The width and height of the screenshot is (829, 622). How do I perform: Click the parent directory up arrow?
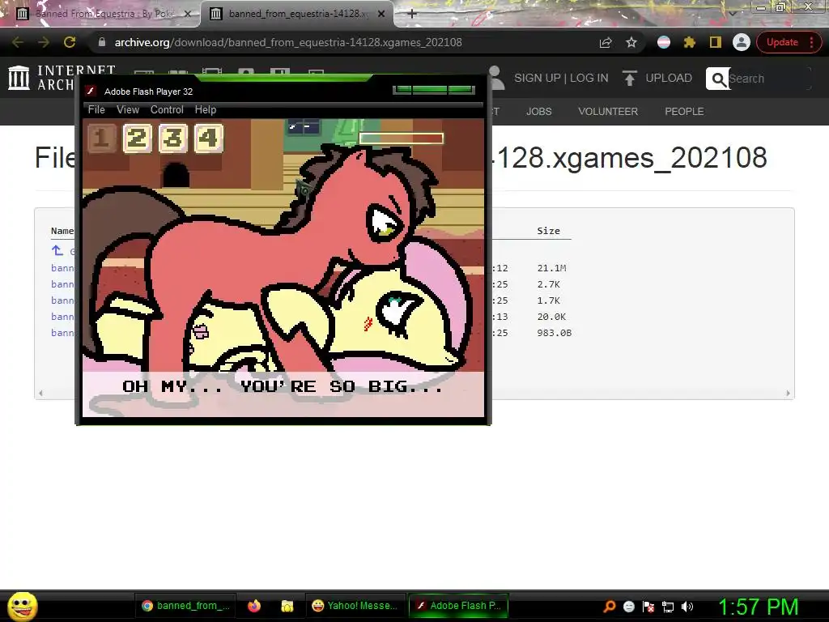(x=57, y=251)
